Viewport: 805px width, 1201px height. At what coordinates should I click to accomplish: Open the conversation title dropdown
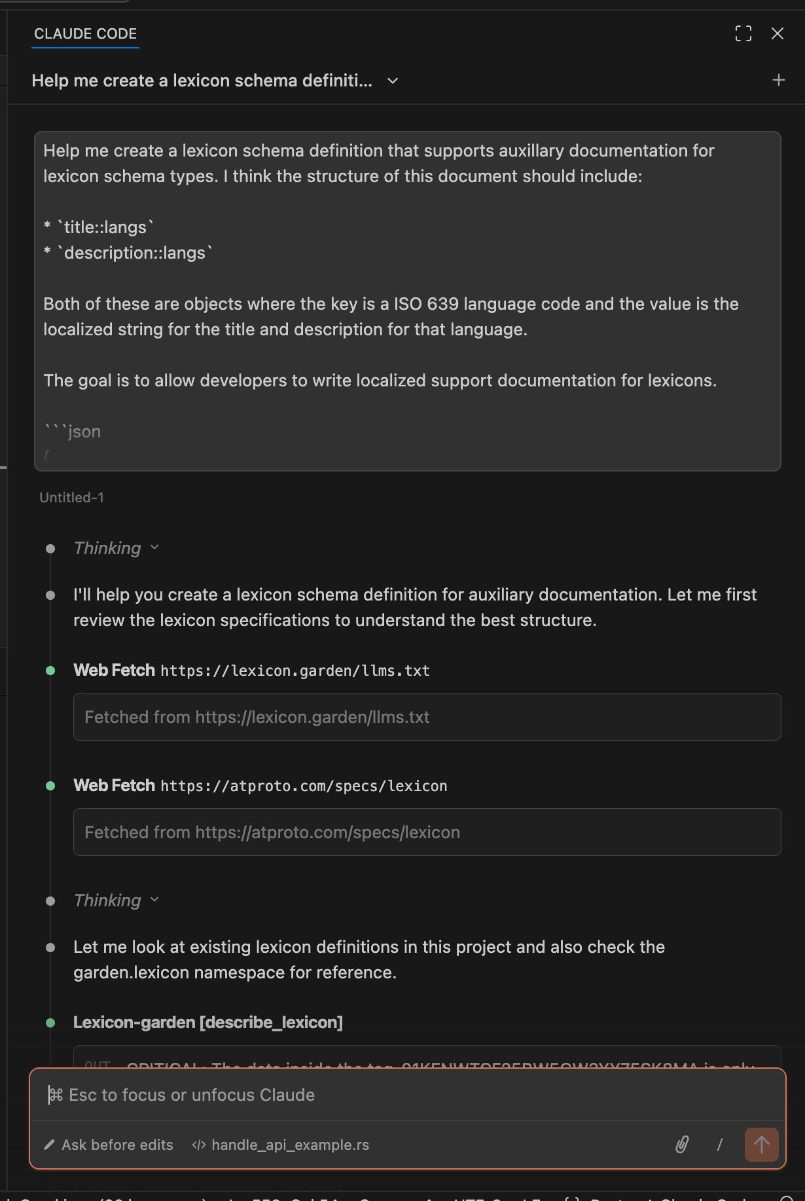(x=393, y=81)
